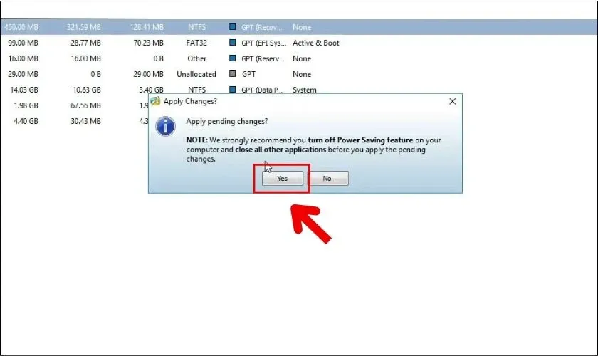The image size is (598, 356).
Task: Click the blue square icon of GPT Recovery partition
Action: coord(233,27)
